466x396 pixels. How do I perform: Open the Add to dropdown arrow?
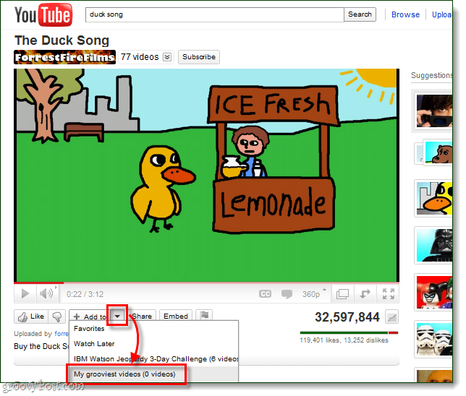coord(117,316)
